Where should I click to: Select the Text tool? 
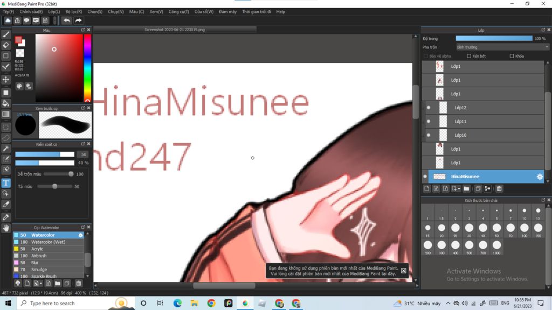coord(6,183)
